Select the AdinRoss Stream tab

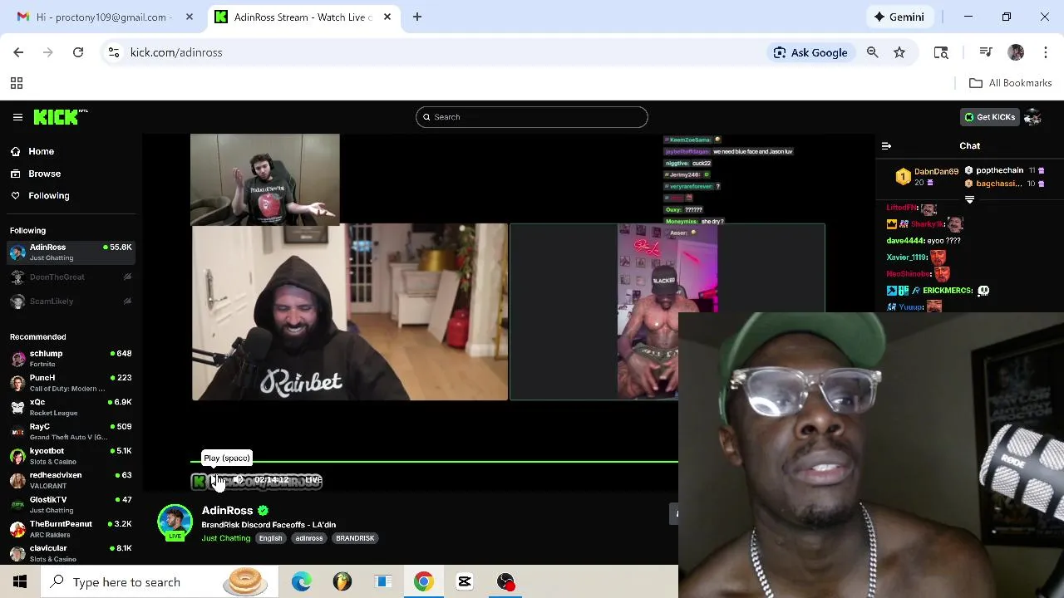coord(303,17)
